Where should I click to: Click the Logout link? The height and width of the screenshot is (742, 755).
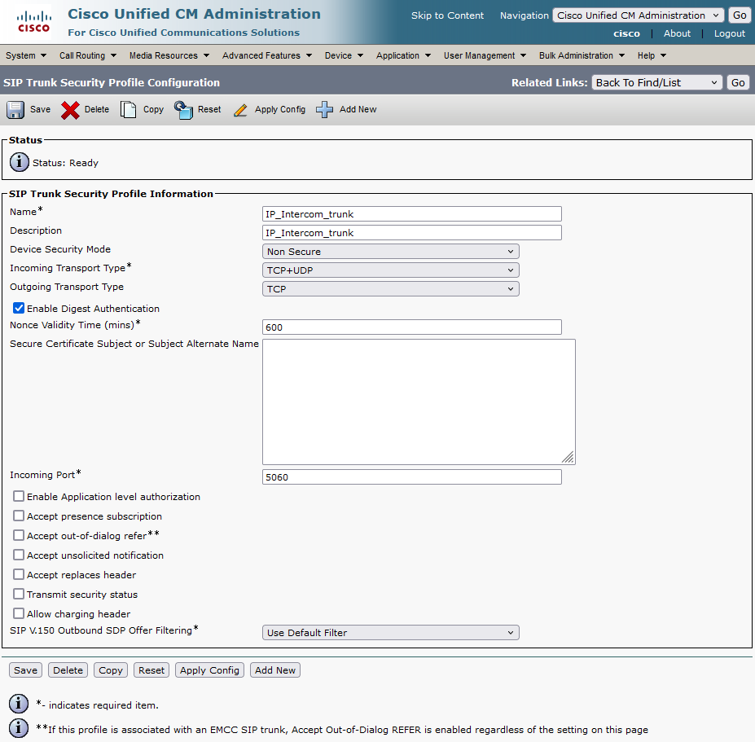tap(729, 33)
